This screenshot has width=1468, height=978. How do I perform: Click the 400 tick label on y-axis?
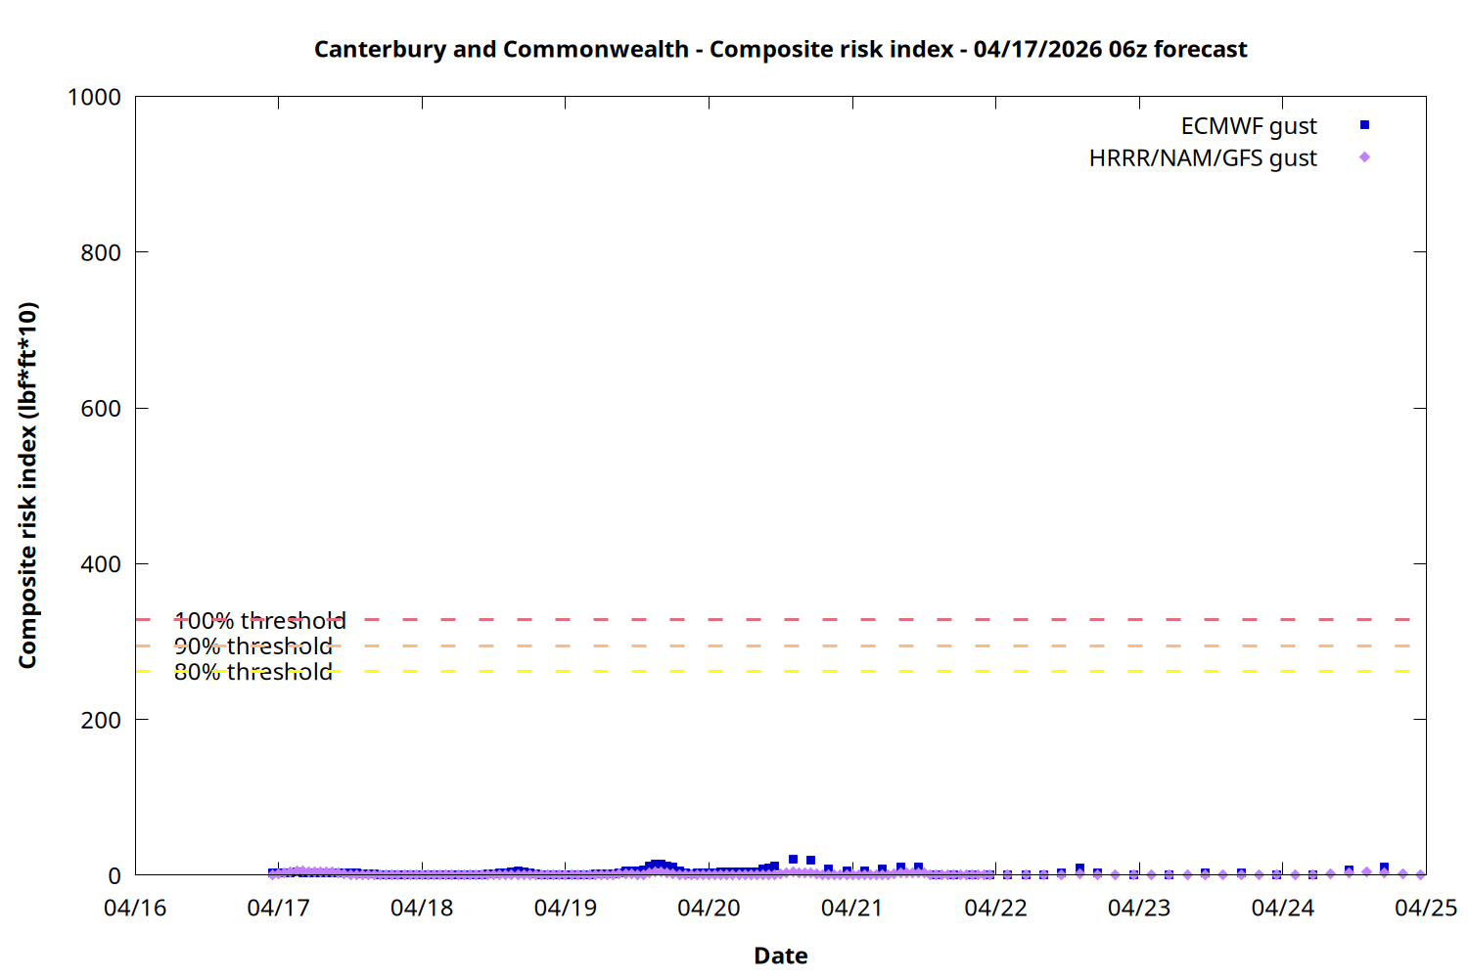[101, 564]
